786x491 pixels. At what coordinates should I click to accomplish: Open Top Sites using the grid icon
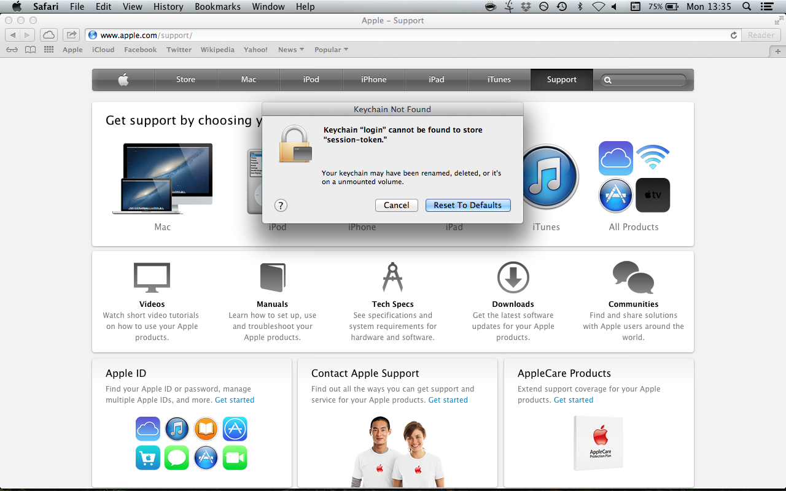coord(48,49)
